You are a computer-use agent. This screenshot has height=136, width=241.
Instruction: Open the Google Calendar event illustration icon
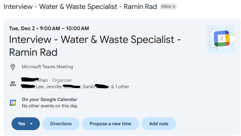click(221, 39)
